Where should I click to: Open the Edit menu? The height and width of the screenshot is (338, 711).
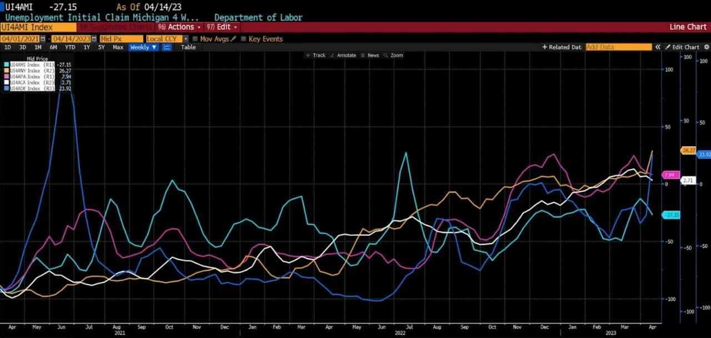click(x=222, y=27)
